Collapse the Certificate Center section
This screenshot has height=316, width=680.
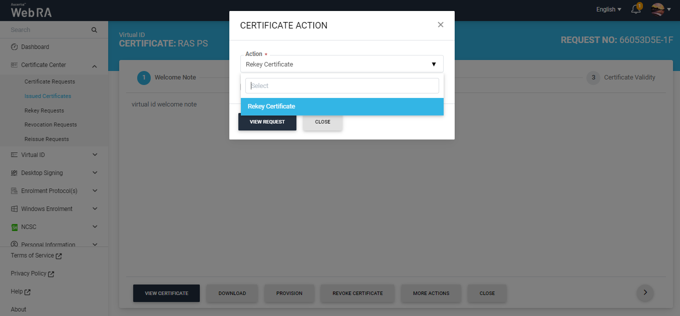pos(95,65)
